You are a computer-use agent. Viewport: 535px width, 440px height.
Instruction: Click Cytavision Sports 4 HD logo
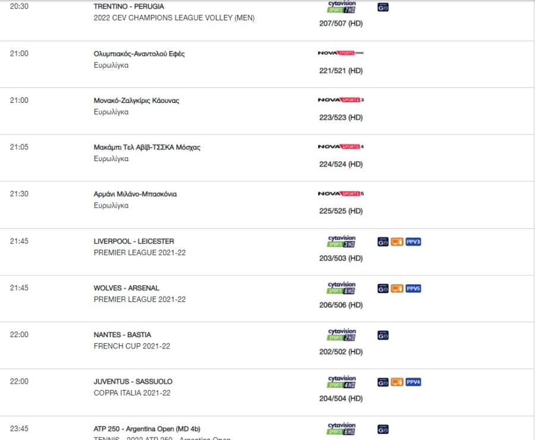tap(341, 382)
